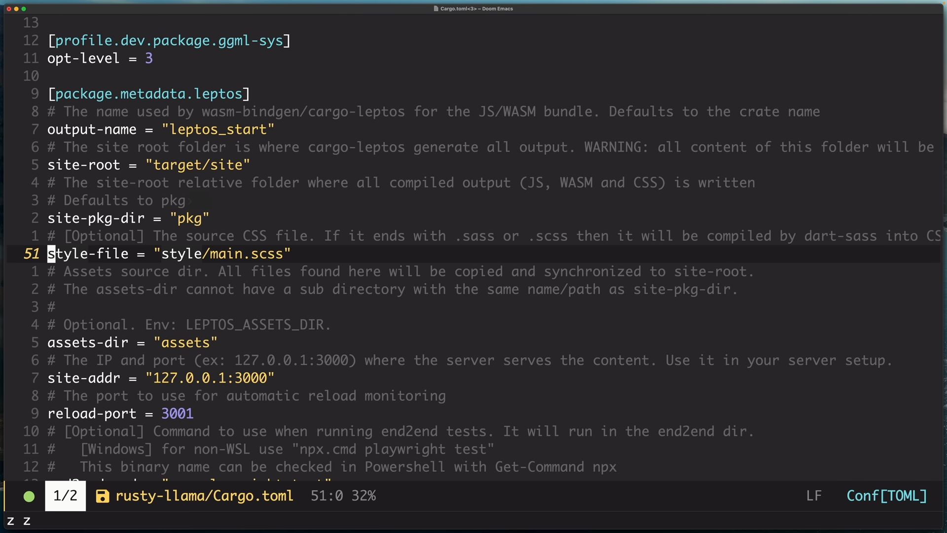Click the 32% buffer position indicator

click(364, 496)
